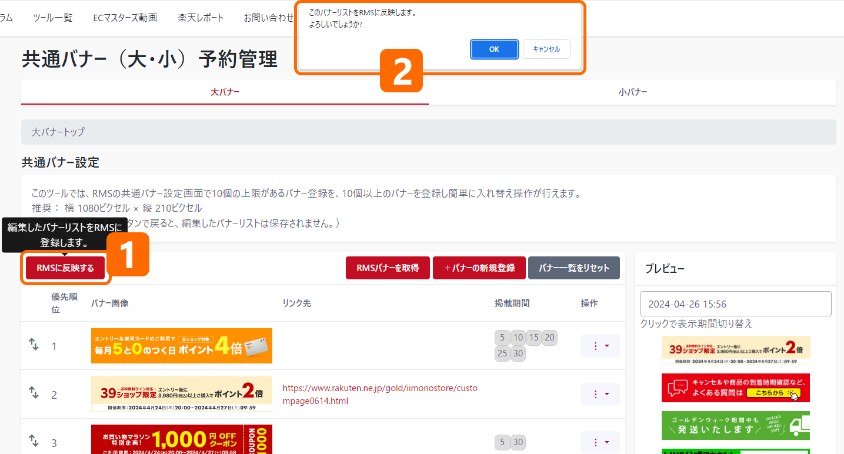
Task: Click the リンク先 column header
Action: 296,303
